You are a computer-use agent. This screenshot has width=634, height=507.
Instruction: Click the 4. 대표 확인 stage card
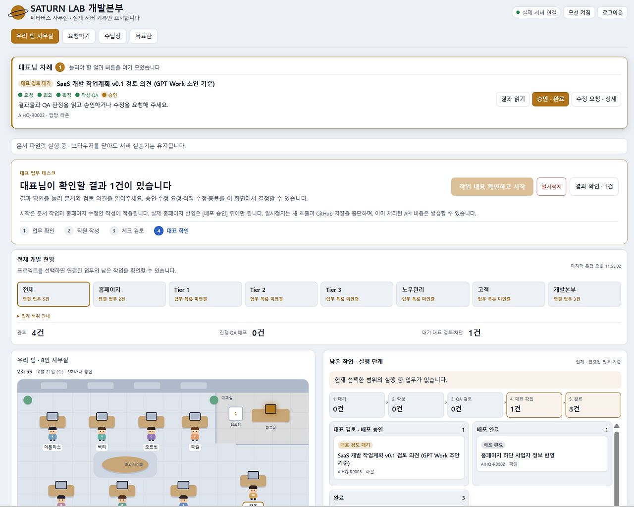(534, 405)
